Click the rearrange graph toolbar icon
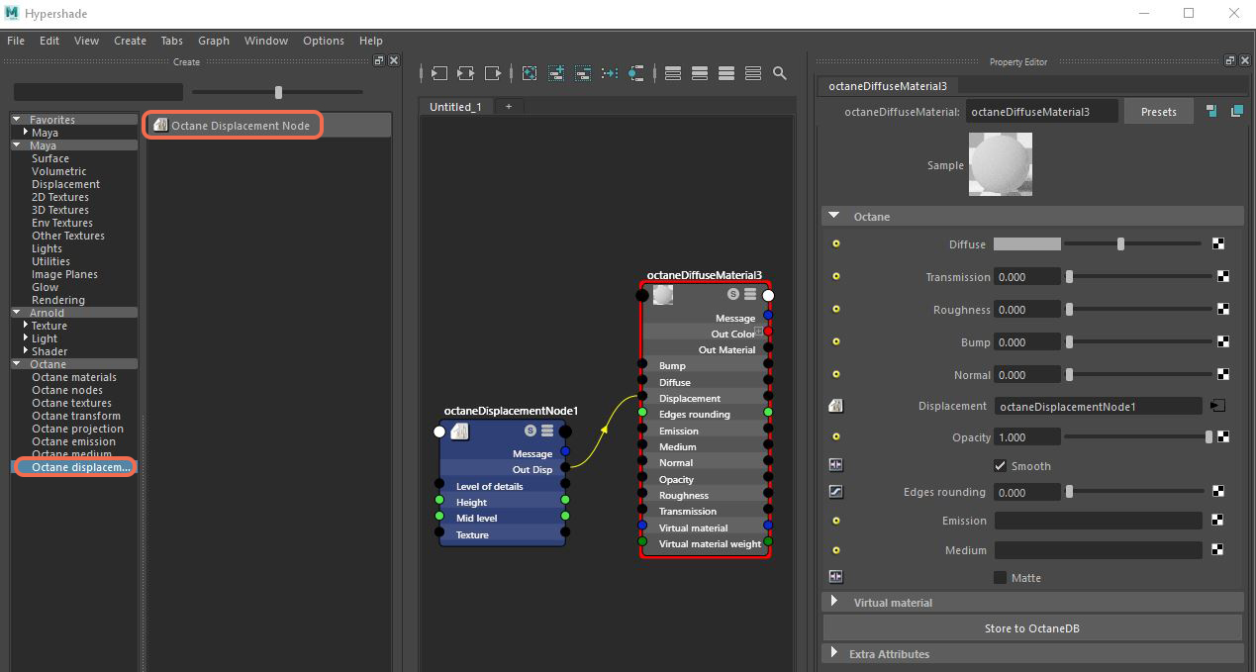The image size is (1256, 672). 610,73
